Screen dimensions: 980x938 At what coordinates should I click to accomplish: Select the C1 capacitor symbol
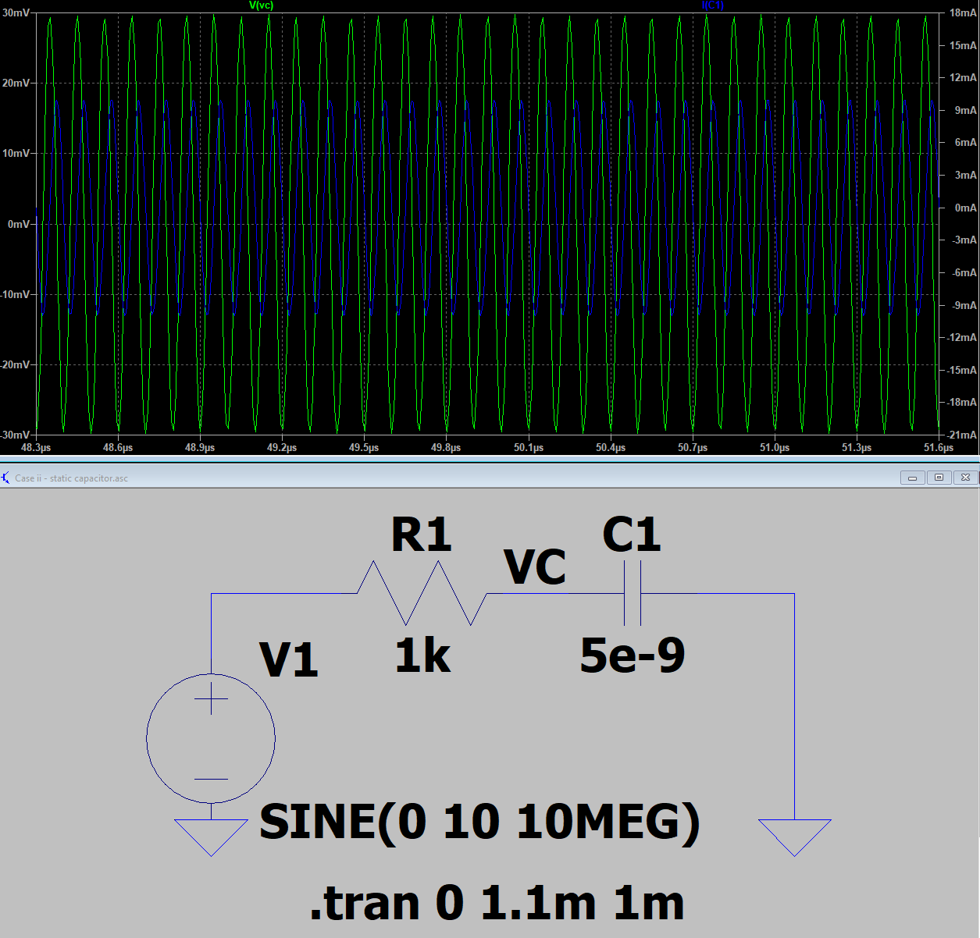[633, 594]
